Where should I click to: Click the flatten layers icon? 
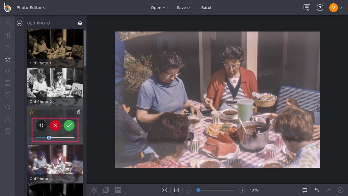coord(106,190)
